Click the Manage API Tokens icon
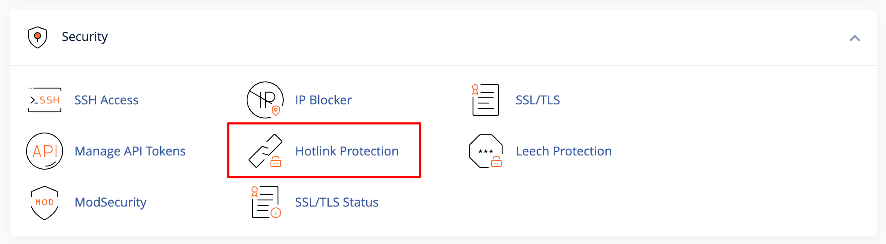The image size is (886, 244). coord(45,151)
